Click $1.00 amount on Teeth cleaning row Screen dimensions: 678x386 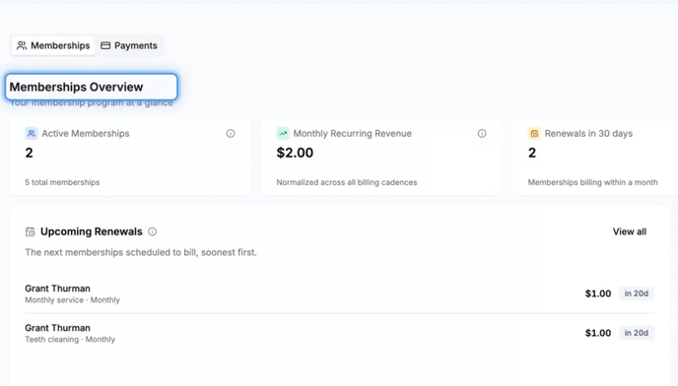[598, 333]
